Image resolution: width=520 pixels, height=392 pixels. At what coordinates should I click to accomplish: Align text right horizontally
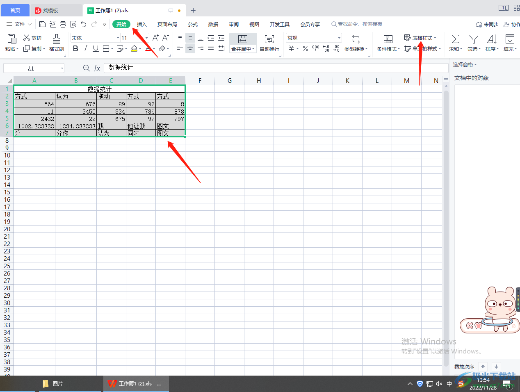point(201,48)
